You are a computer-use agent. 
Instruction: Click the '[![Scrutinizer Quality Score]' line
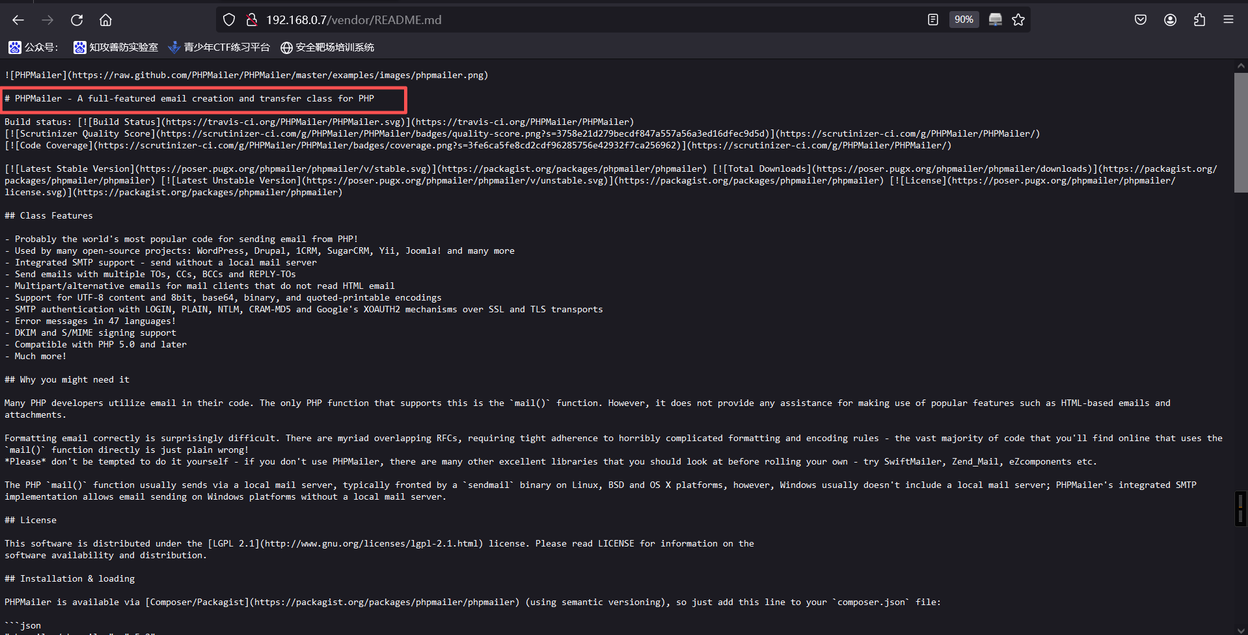click(522, 134)
